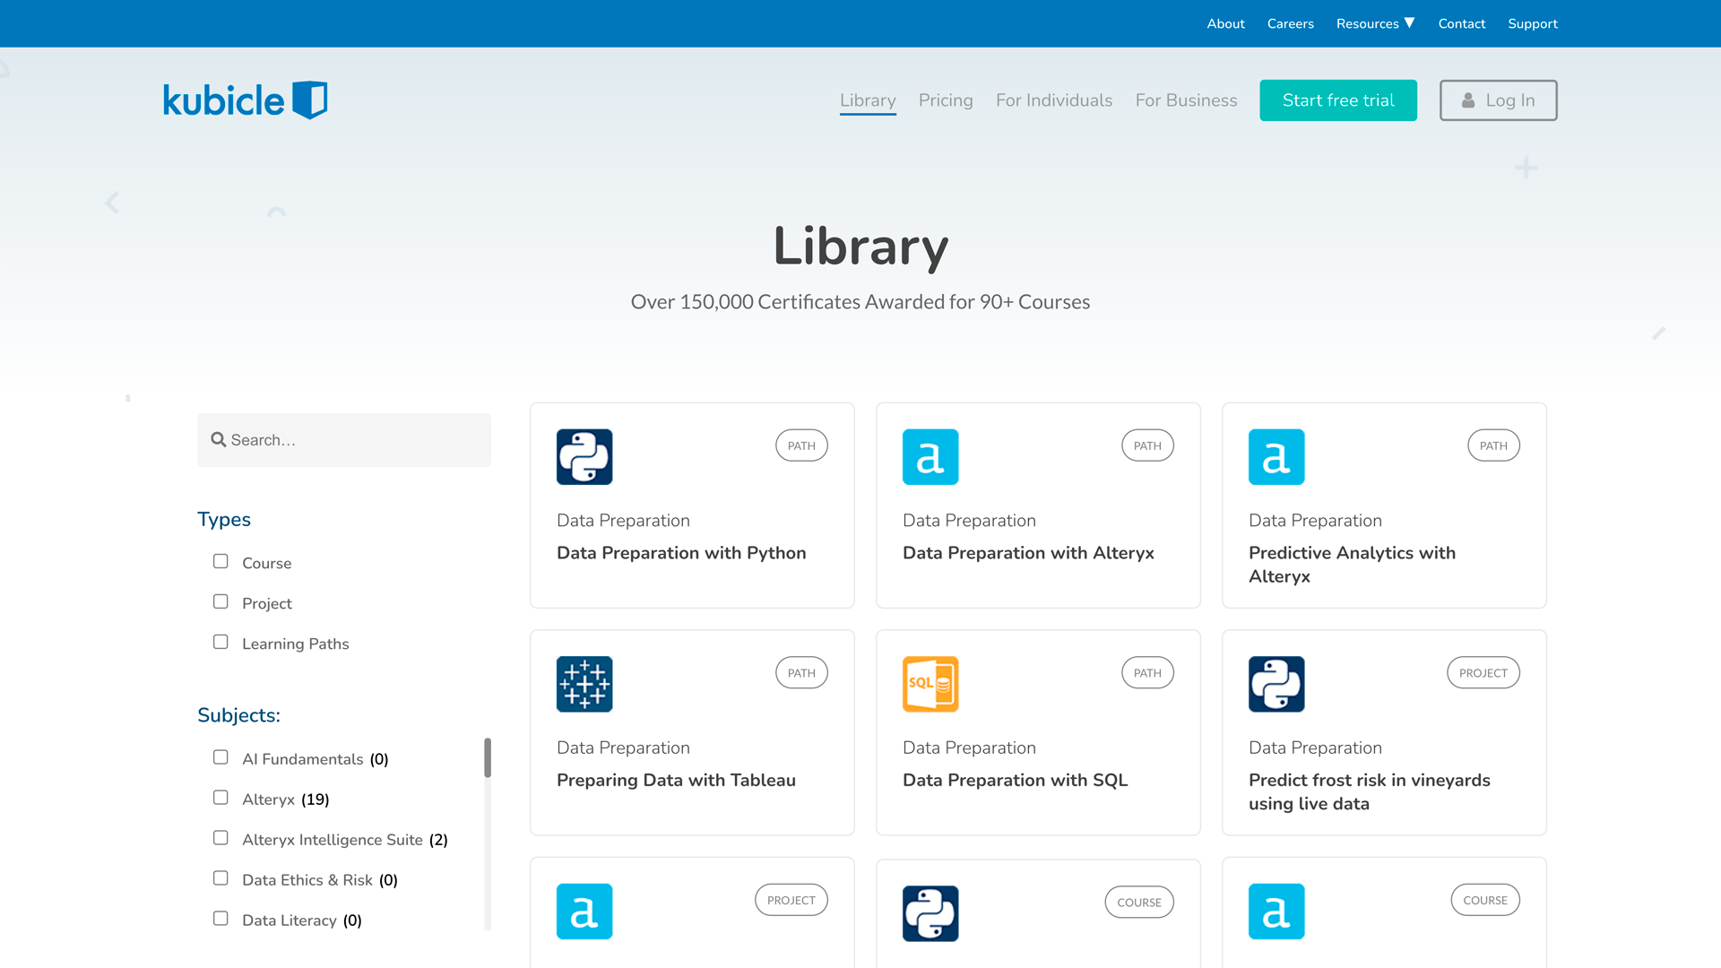Go to For Business menu item
This screenshot has width=1721, height=968.
1186,100
